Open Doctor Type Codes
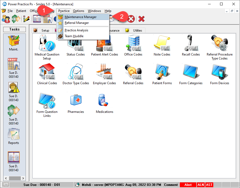 76,74
